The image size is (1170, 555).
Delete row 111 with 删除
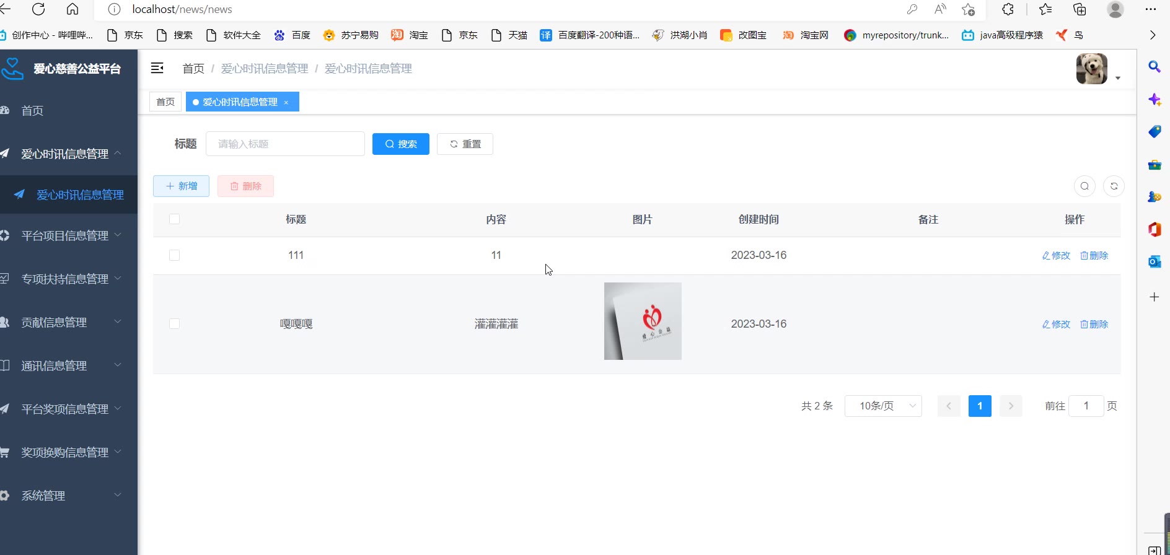(x=1094, y=255)
